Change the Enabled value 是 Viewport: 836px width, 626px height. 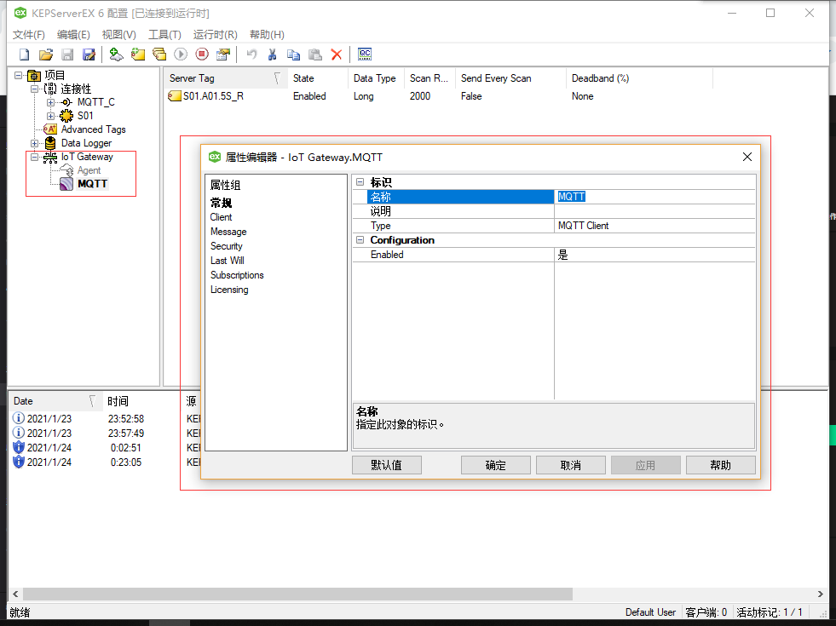[x=654, y=255]
